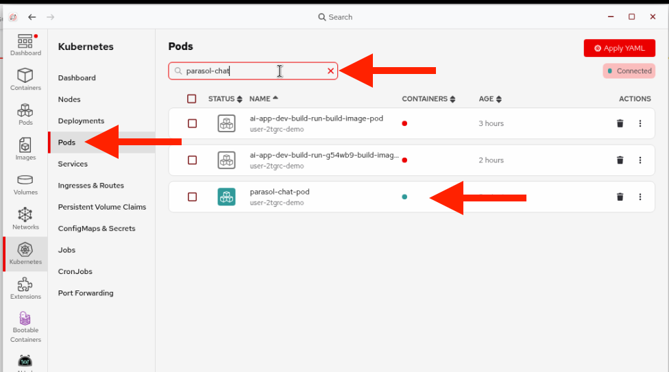This screenshot has height=372, width=669.
Task: Select ConfigMaps & Secrets menu item
Action: pos(97,228)
